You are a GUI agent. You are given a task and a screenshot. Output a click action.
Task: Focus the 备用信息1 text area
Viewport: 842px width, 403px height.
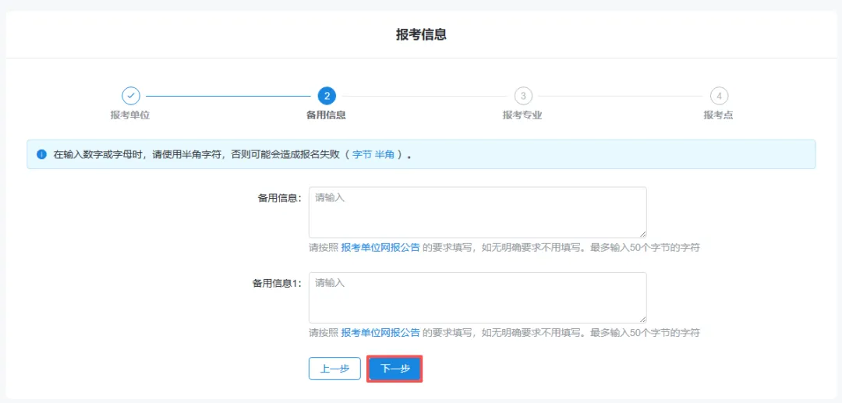(x=477, y=297)
